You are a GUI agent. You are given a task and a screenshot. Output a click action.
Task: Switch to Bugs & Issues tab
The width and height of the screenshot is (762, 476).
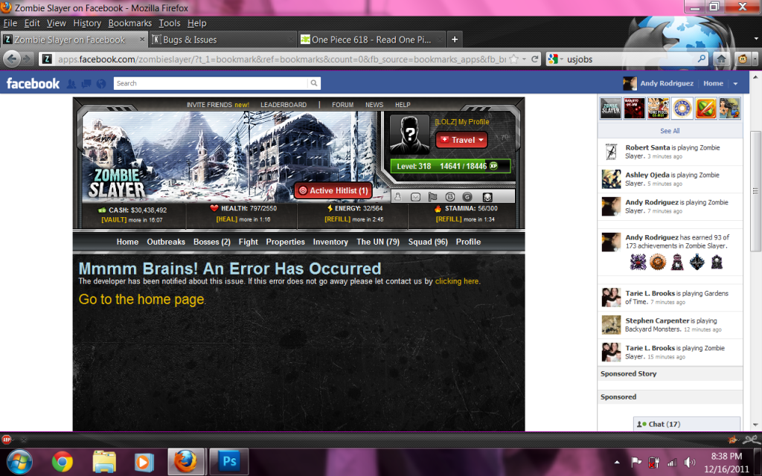tap(222, 39)
